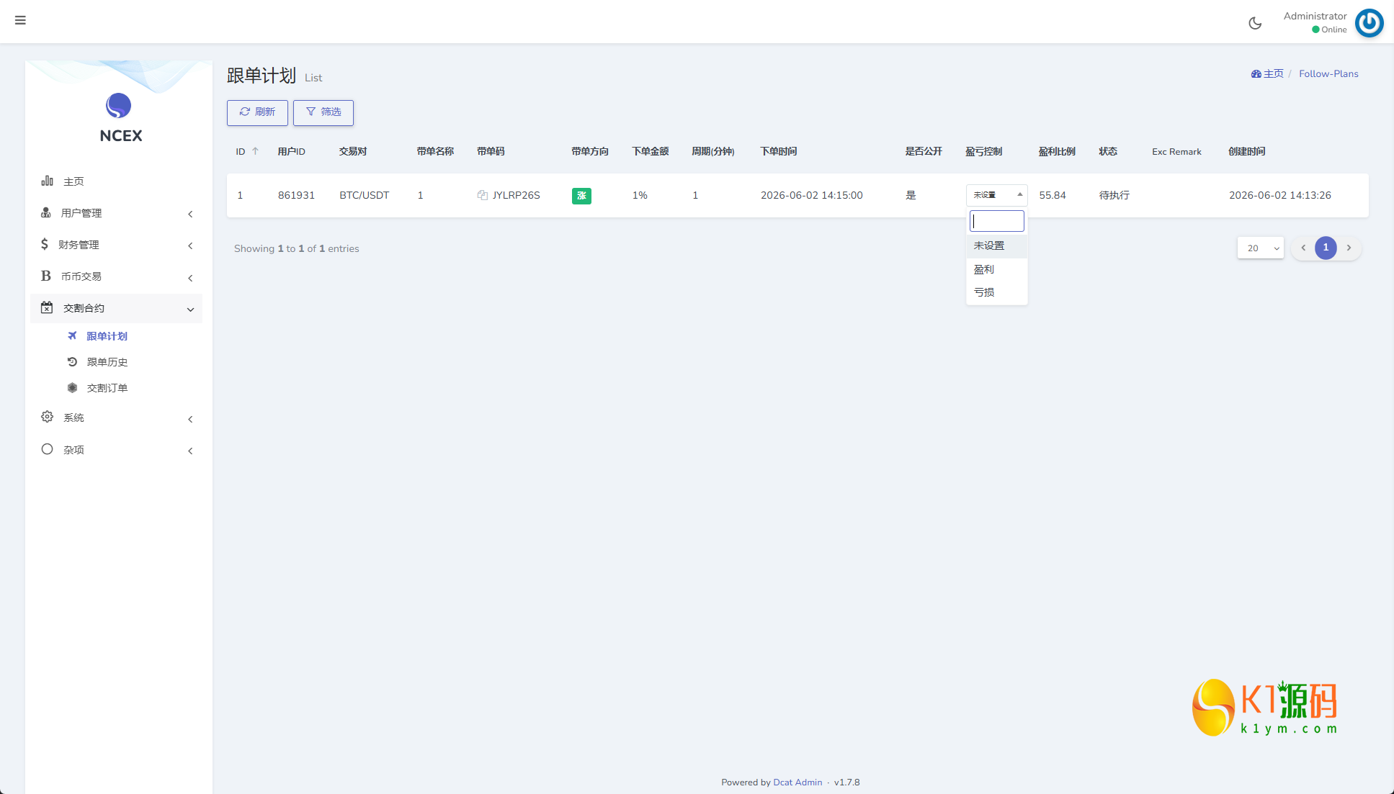Click the 刷新 refresh button
Viewport: 1394px width, 794px height.
(x=257, y=112)
